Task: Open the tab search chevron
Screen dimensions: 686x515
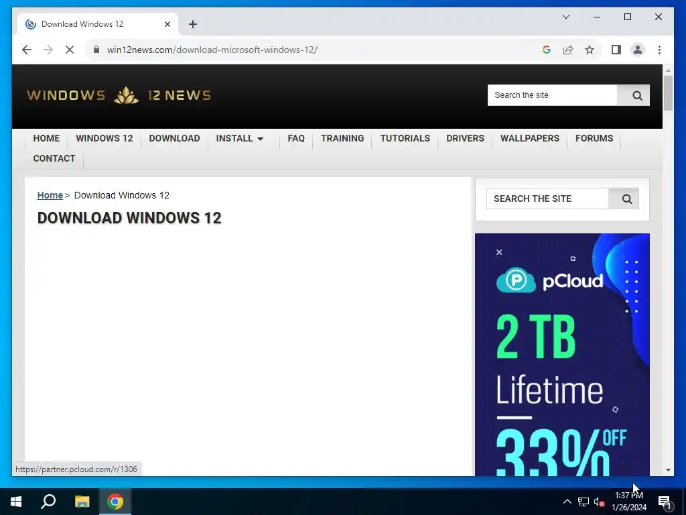Action: [x=565, y=17]
